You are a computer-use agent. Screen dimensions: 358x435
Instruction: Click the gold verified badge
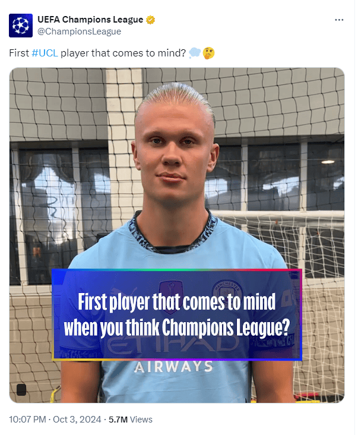[x=150, y=20]
